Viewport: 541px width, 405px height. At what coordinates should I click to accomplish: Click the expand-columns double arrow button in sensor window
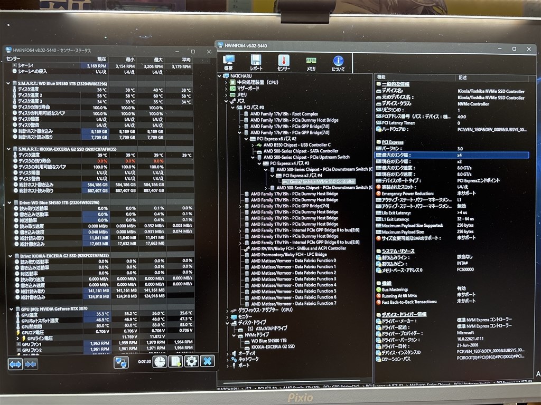(x=15, y=364)
